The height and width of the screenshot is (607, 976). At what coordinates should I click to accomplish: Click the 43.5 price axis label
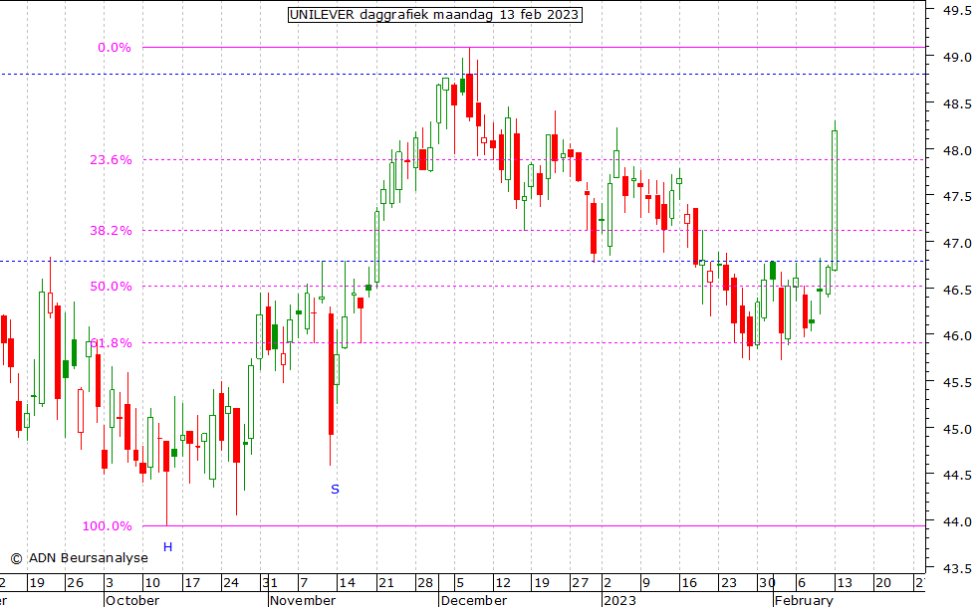pyautogui.click(x=957, y=568)
